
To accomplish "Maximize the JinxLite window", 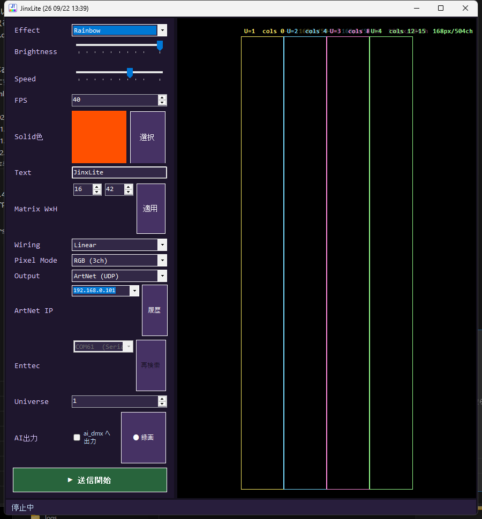I will [441, 8].
